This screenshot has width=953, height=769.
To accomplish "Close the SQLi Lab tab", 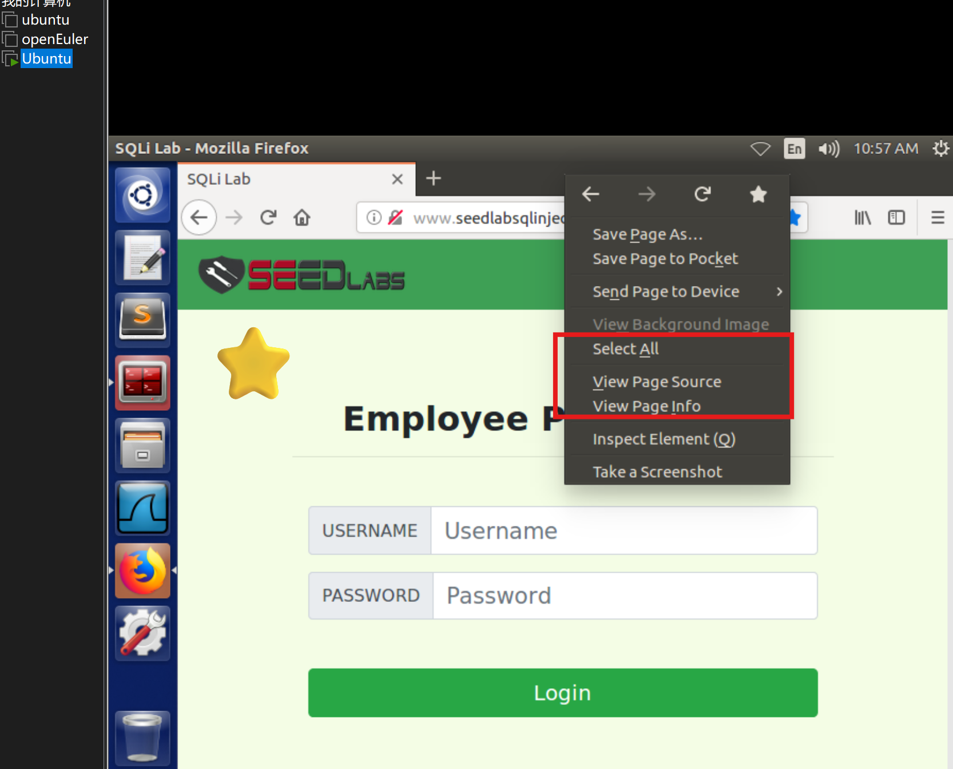I will click(398, 179).
